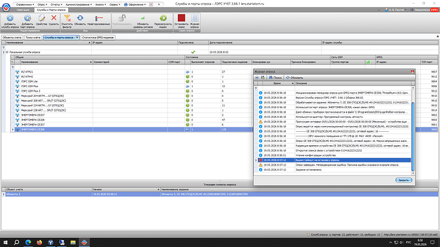Image resolution: width=440 pixels, height=247 pixels.
Task: Click the red error icon in the Журнал опроса log
Action: [260, 160]
